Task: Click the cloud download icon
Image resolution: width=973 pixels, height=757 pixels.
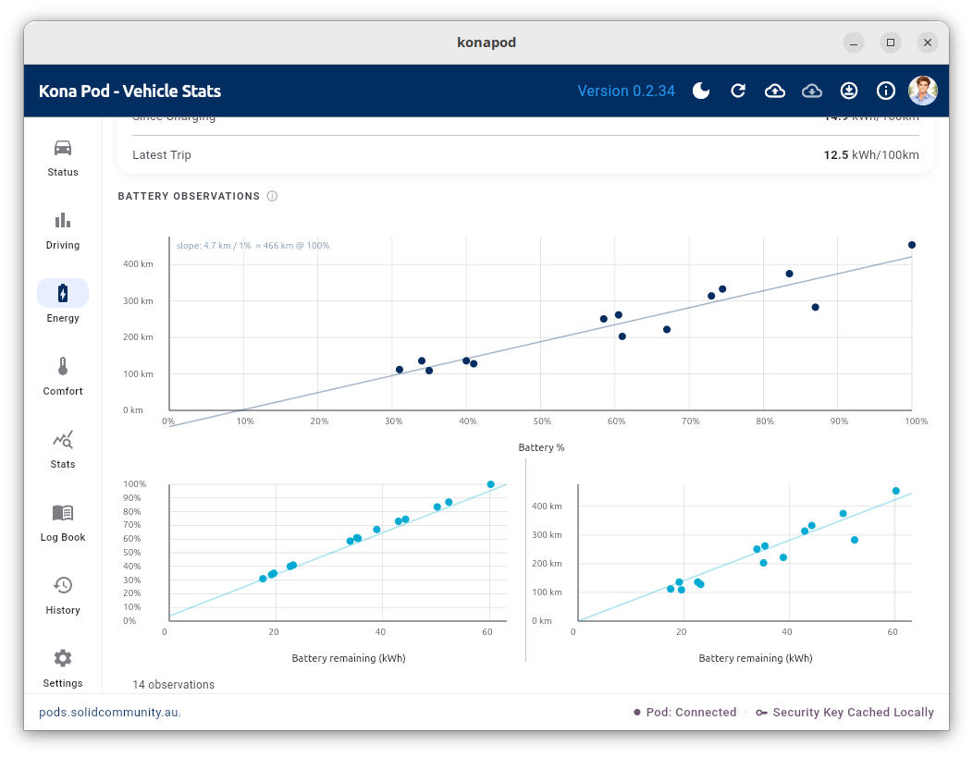Action: [812, 92]
